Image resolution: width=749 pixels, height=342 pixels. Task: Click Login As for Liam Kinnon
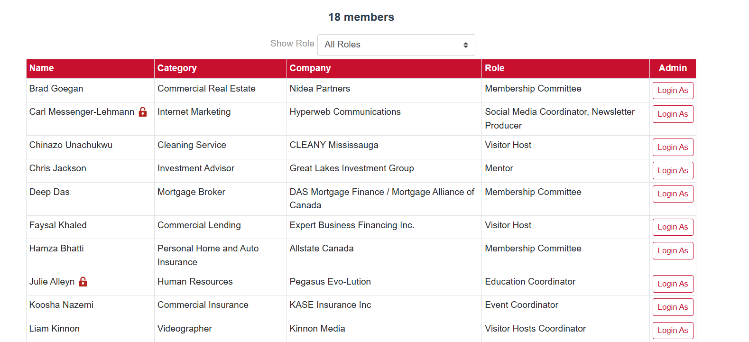(x=673, y=331)
